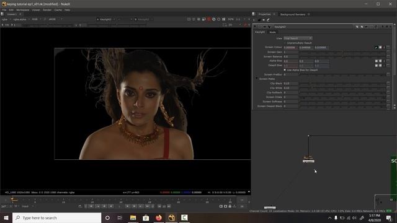Screen dimensions: 397x223
Task: Pause the viewer updates
Action: (224, 19)
